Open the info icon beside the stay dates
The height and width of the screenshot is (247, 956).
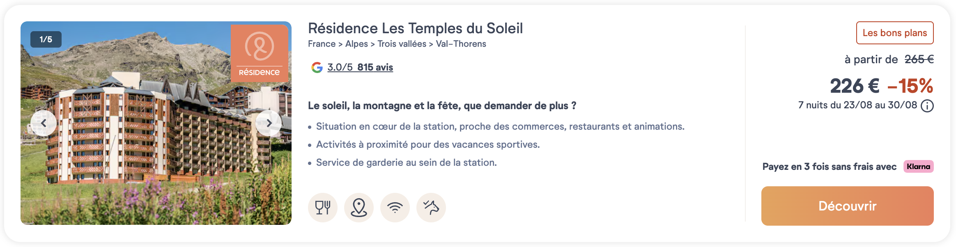(x=927, y=106)
